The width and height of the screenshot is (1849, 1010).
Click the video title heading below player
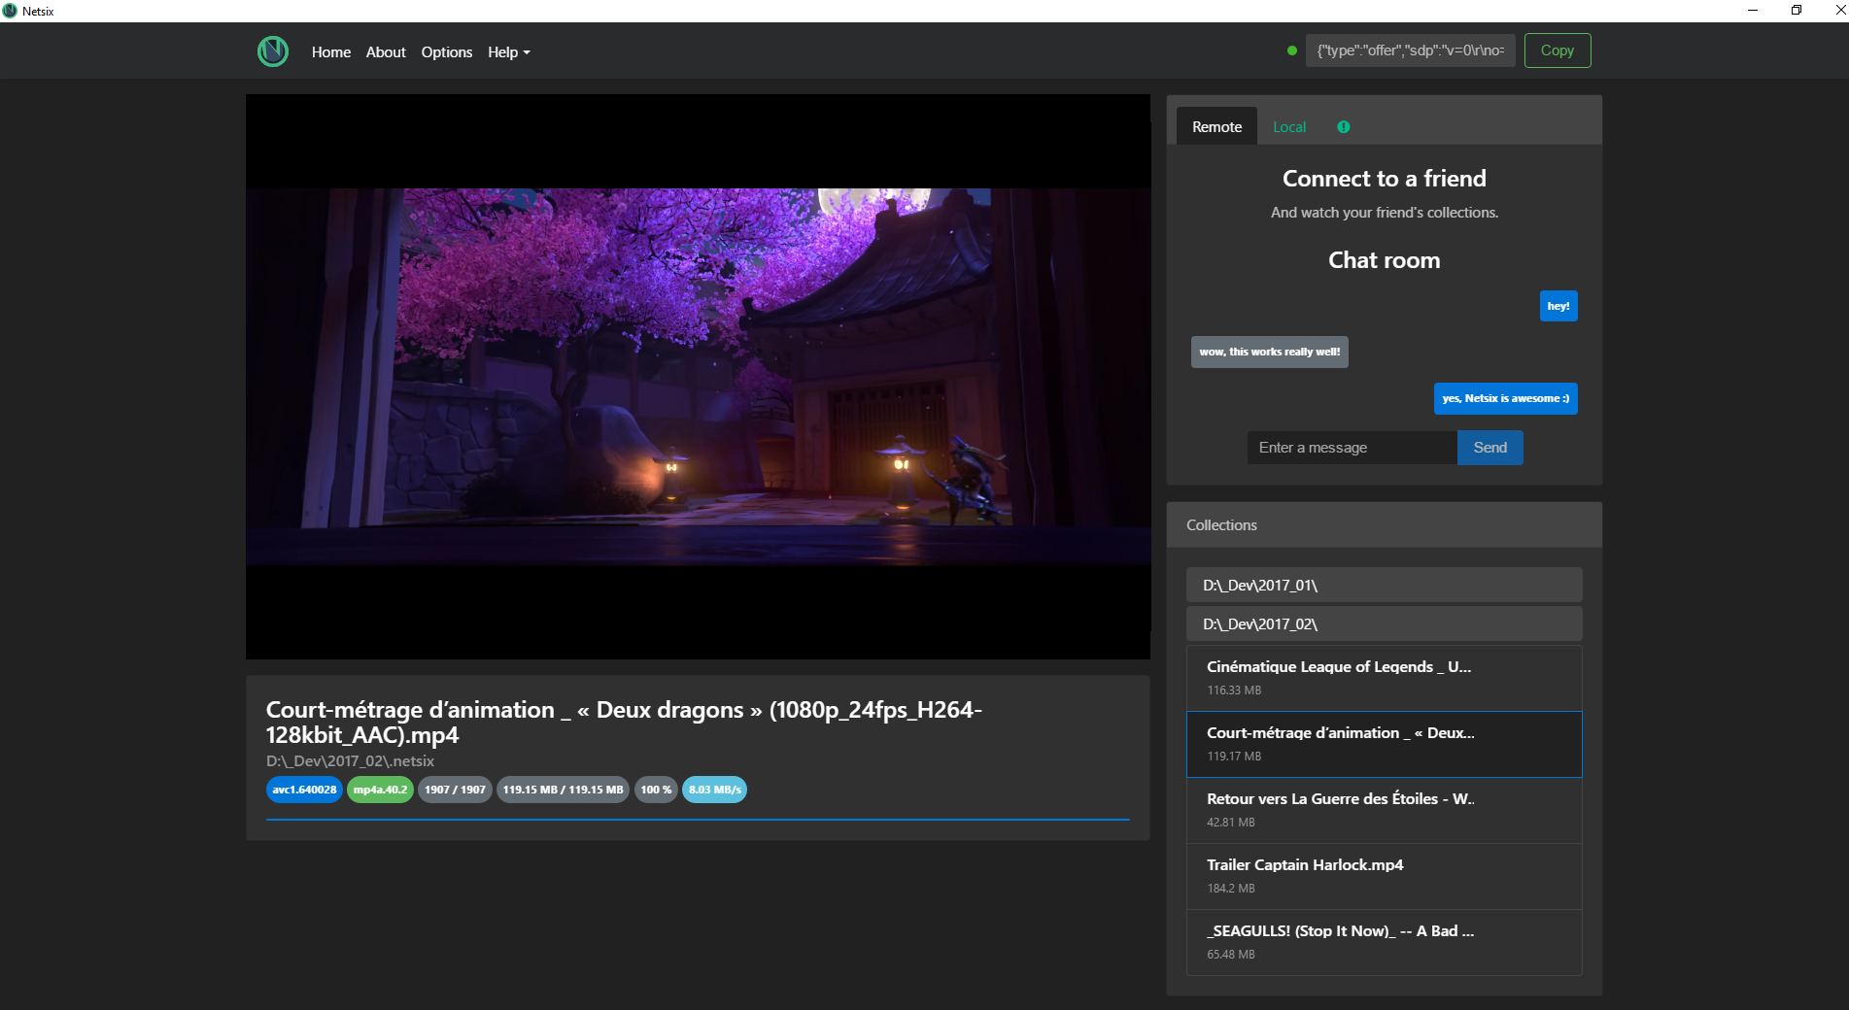click(x=624, y=723)
